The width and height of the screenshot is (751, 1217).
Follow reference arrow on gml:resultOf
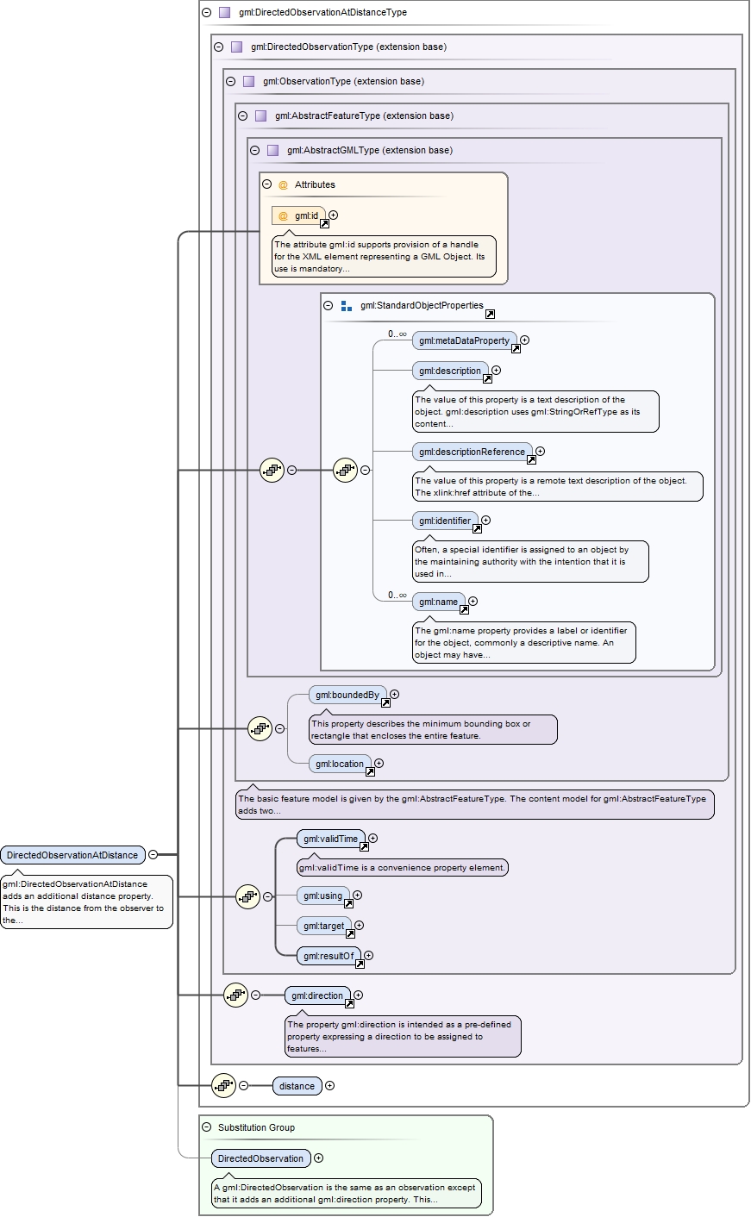[x=360, y=964]
